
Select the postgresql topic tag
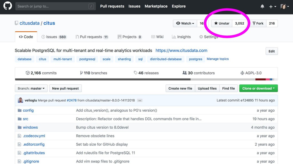pyautogui.click(x=87, y=59)
